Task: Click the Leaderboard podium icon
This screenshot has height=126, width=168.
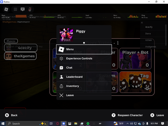Action: pos(61,77)
